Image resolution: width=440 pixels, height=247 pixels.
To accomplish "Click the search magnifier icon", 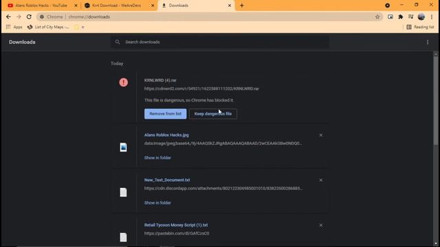I will pos(118,42).
